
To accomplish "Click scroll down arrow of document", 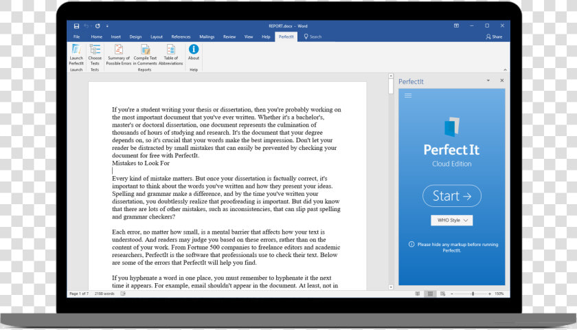I will 391,287.
